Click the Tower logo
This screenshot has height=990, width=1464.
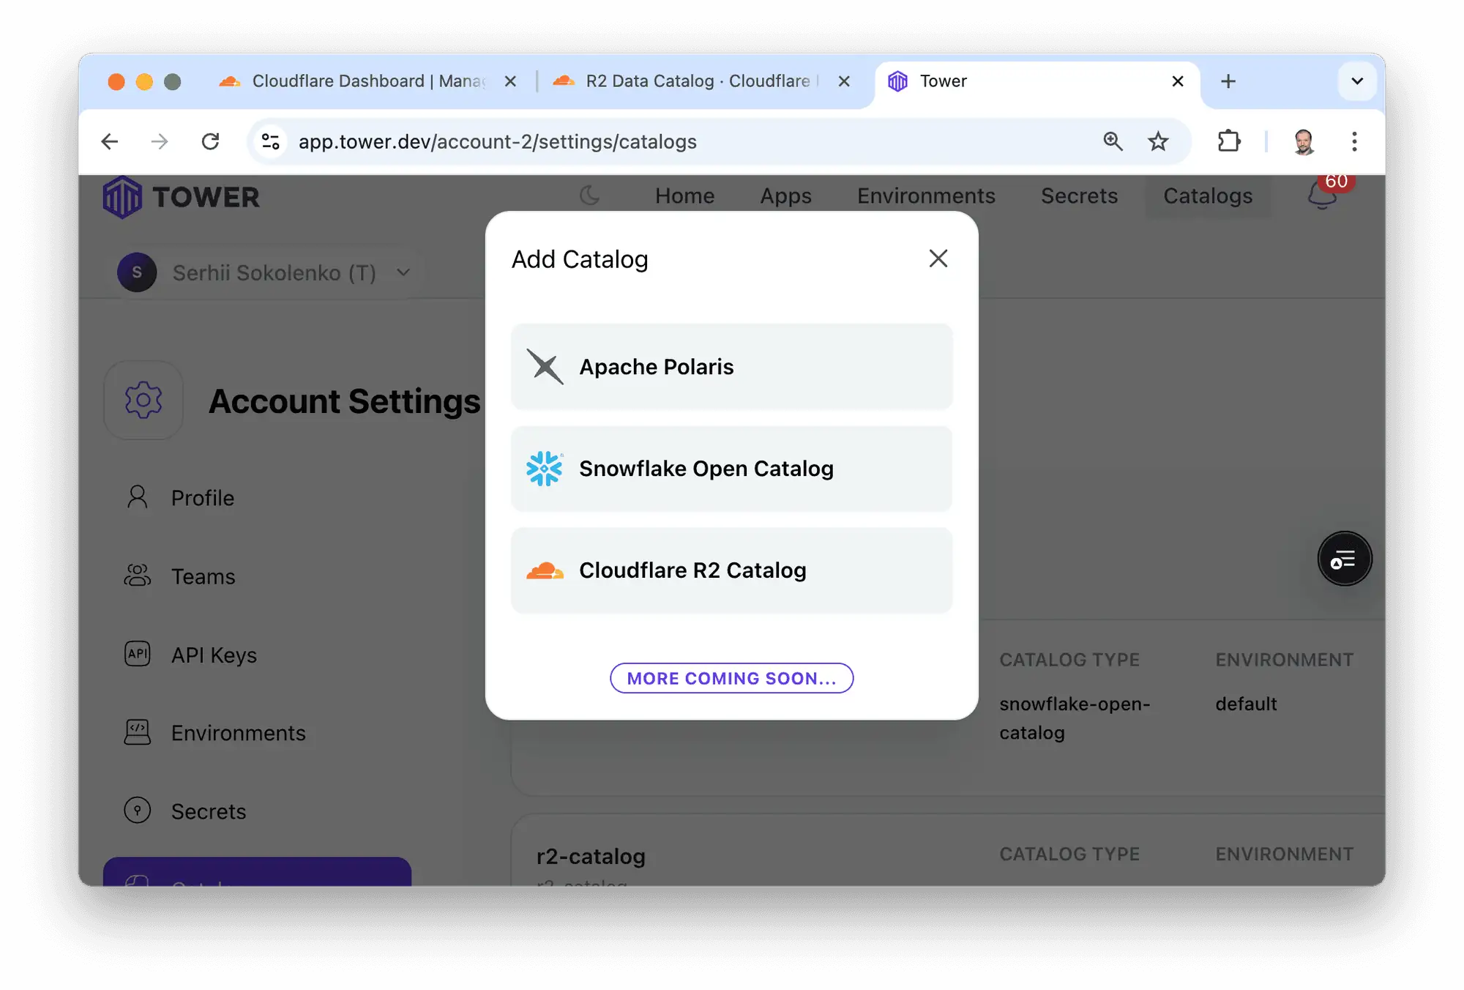[x=182, y=196]
